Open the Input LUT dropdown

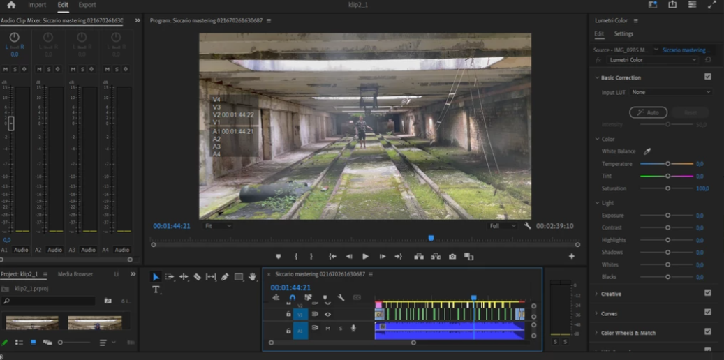coord(670,92)
